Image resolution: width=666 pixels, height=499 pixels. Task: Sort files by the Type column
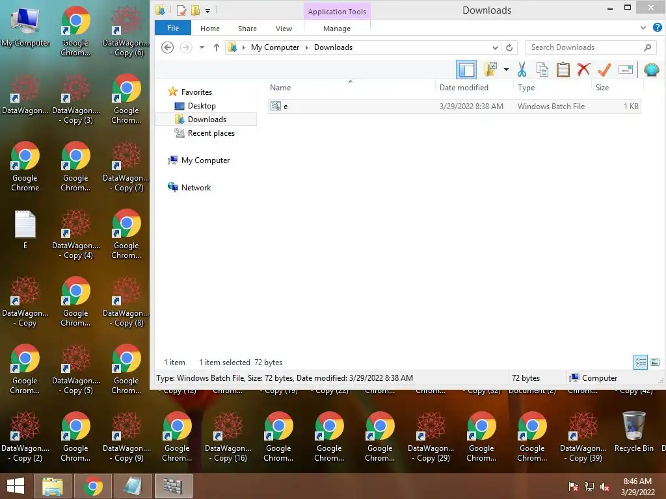[553, 88]
